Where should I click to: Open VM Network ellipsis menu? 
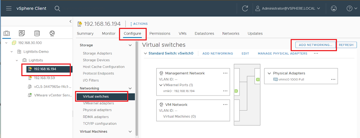(225, 105)
